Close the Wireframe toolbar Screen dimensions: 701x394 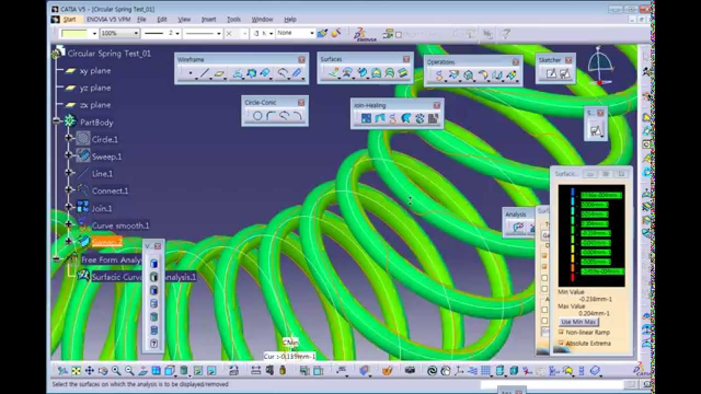click(x=302, y=59)
